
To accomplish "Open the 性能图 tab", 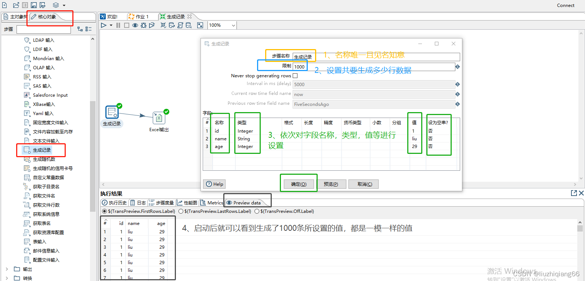I will point(187,203).
